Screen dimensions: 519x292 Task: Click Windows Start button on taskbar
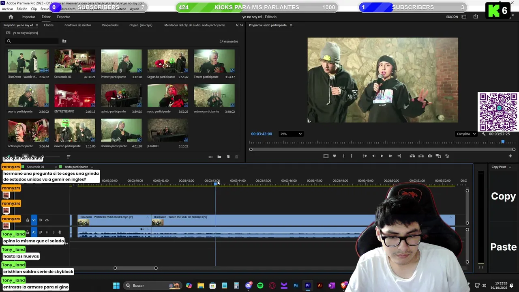(x=116, y=286)
